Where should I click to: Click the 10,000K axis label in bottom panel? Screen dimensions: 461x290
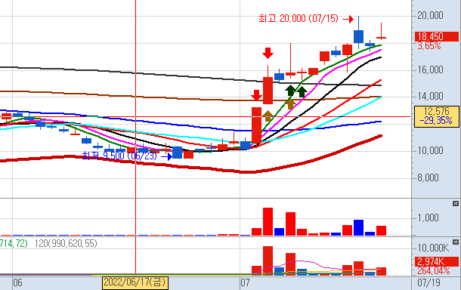[433, 248]
